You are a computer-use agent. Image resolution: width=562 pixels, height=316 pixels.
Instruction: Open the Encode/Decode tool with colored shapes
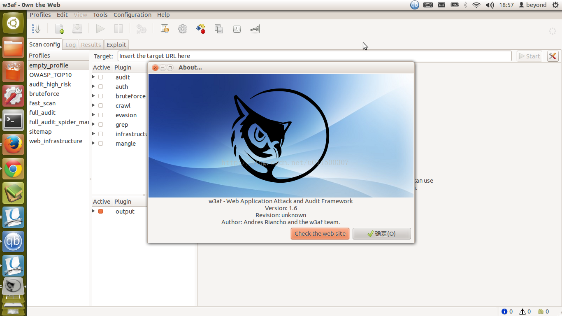(201, 29)
